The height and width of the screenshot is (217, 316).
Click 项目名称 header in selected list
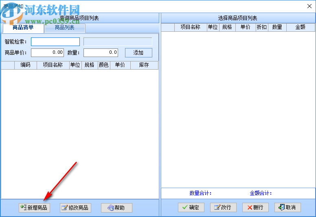click(x=191, y=27)
